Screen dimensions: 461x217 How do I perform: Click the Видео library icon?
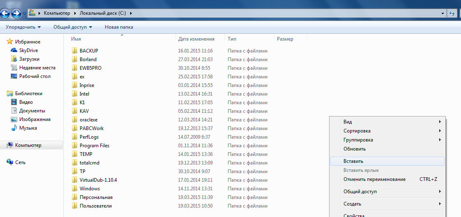pyautogui.click(x=14, y=102)
